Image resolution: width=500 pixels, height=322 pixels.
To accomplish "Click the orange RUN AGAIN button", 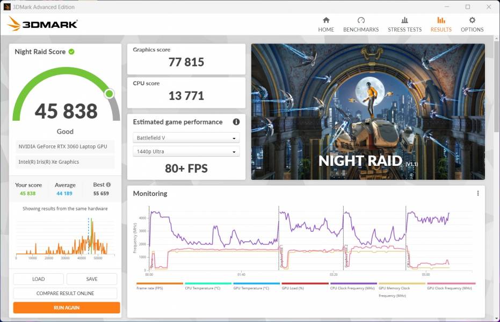I will (x=67, y=308).
